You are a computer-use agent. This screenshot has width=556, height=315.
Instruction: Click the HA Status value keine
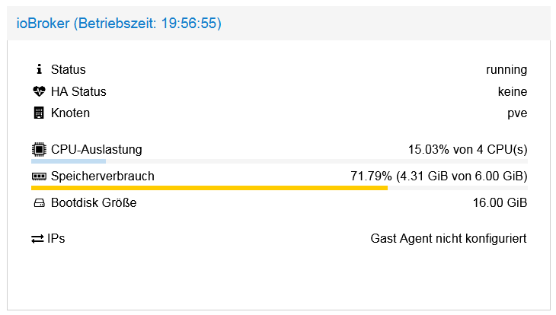click(x=512, y=92)
